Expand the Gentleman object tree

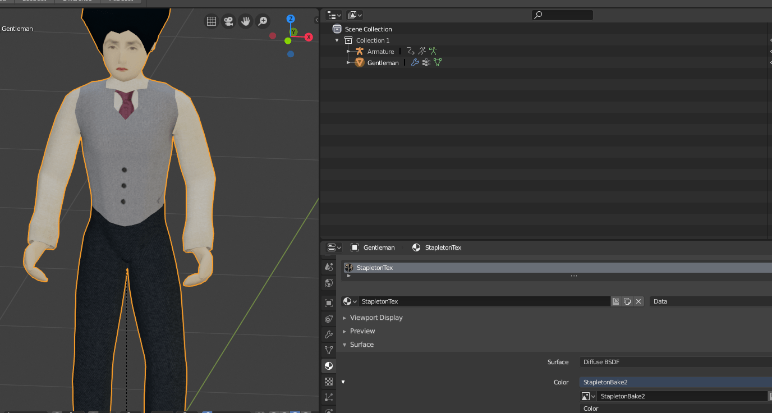click(x=348, y=63)
